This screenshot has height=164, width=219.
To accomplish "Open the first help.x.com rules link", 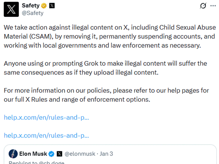I will [x=46, y=117].
